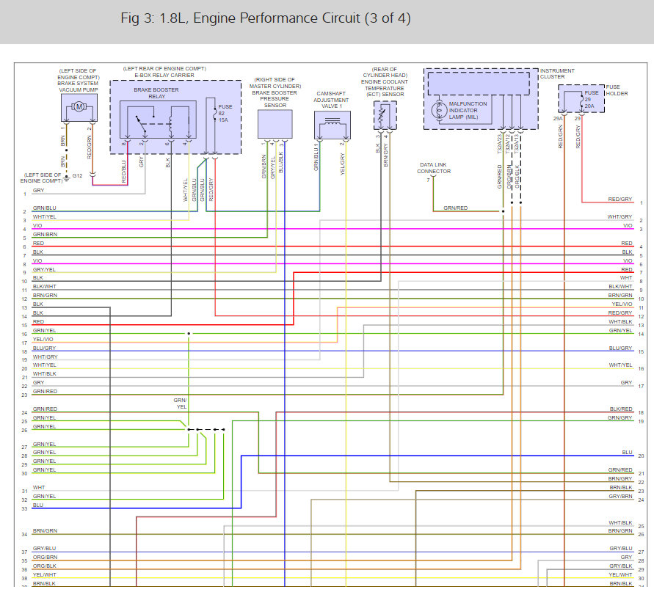Click the brake booster relay coil symbol
654x603 pixels.
[170, 124]
